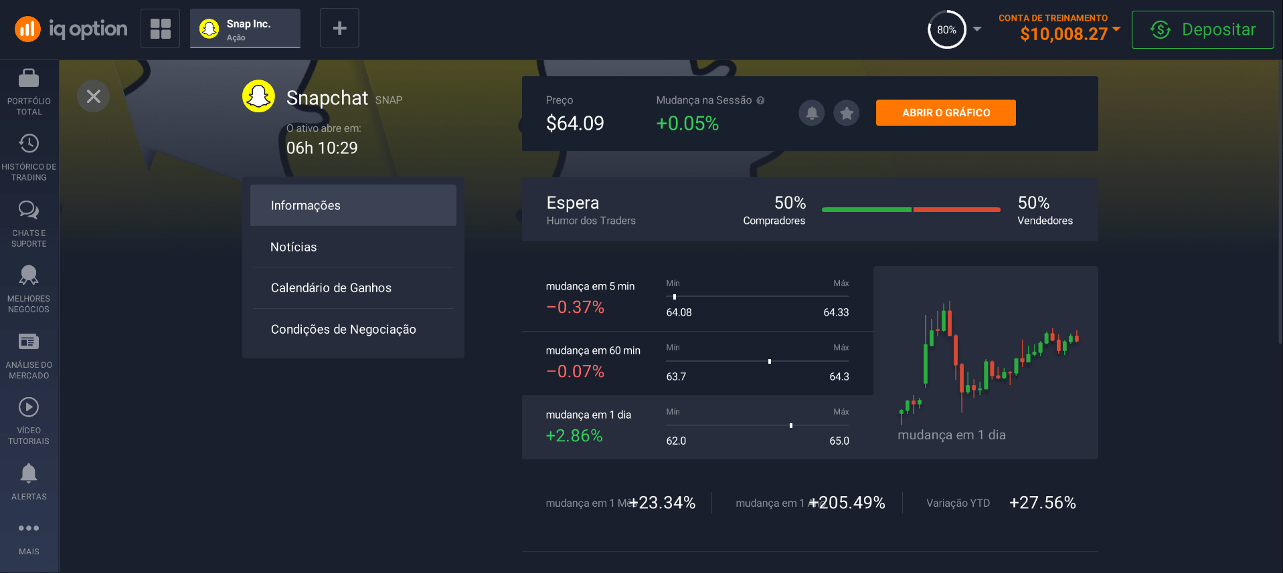The width and height of the screenshot is (1283, 573).
Task: Open the asset grid layout view
Action: (x=160, y=28)
